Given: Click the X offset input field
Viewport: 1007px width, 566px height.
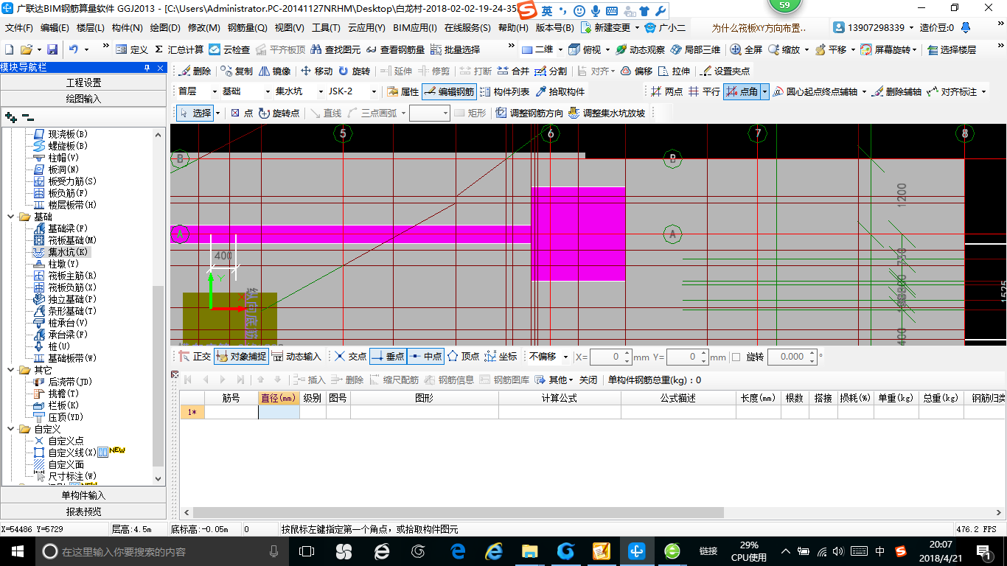Looking at the screenshot, I should point(611,357).
